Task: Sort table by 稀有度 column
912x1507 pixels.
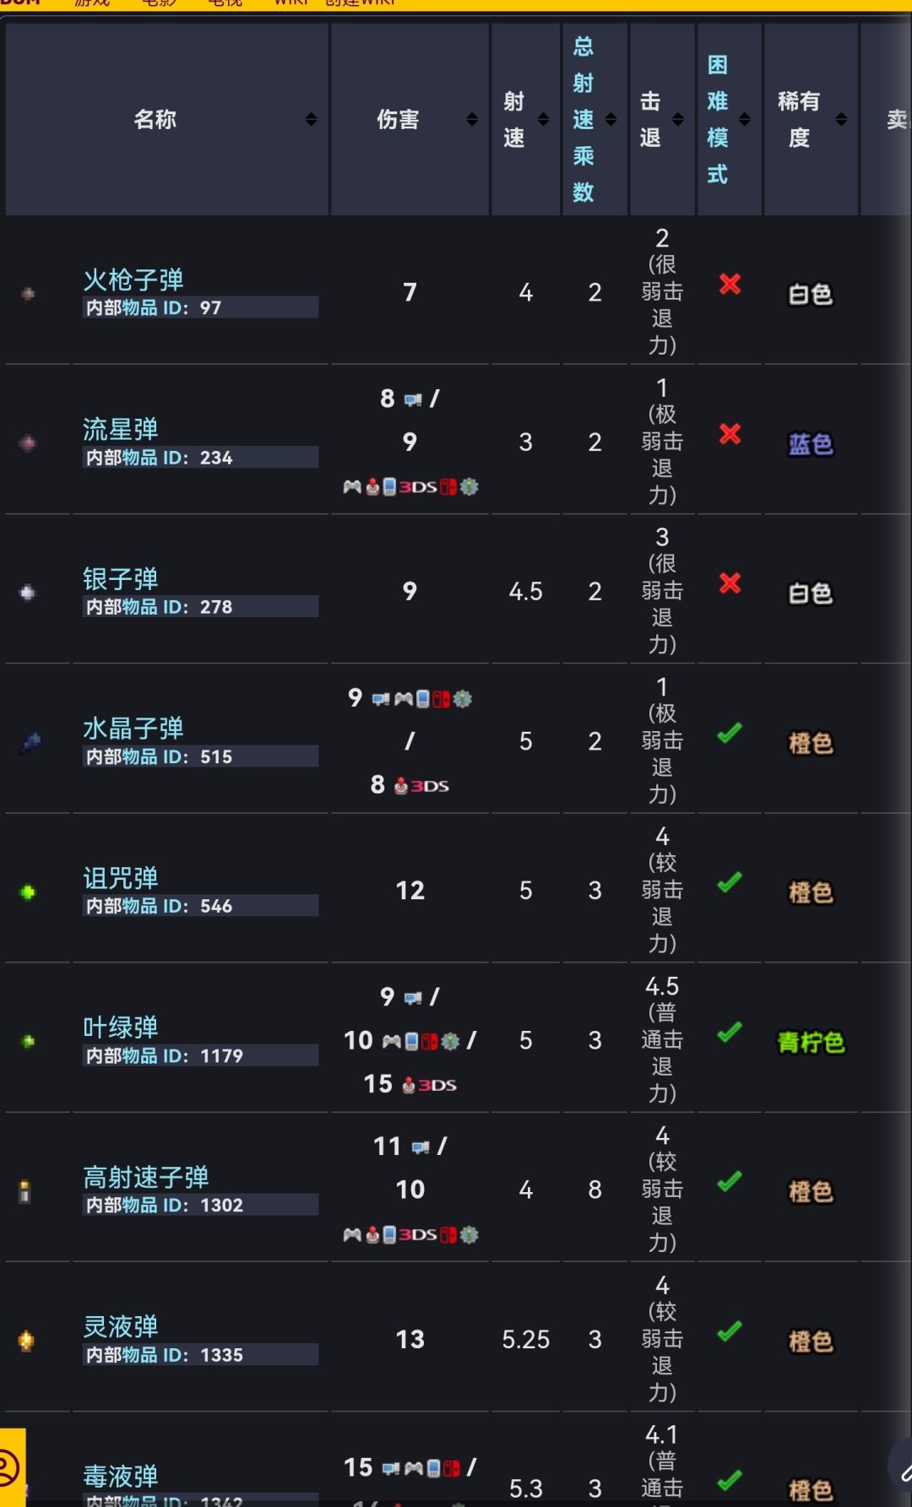Action: pyautogui.click(x=841, y=120)
